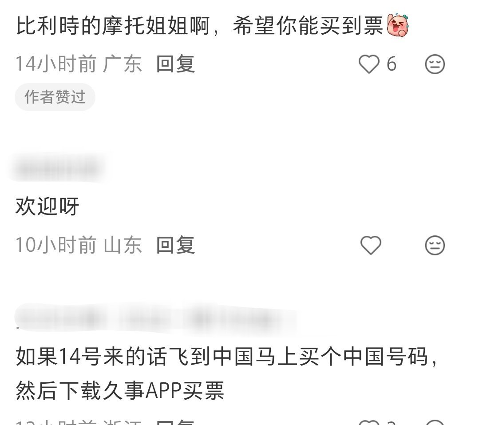Open blurred username above '欢迎呀'
The width and height of the screenshot is (479, 425).
click(x=58, y=168)
